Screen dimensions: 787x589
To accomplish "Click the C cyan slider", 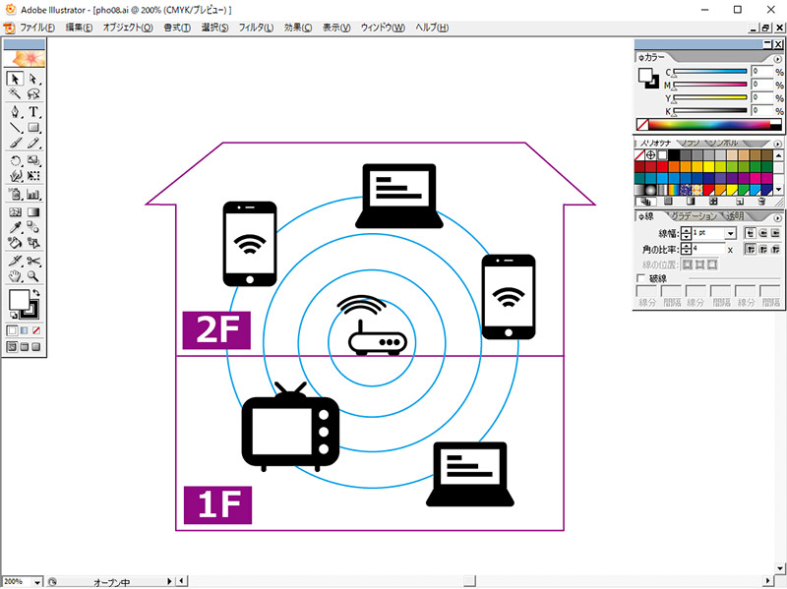I will tap(710, 72).
